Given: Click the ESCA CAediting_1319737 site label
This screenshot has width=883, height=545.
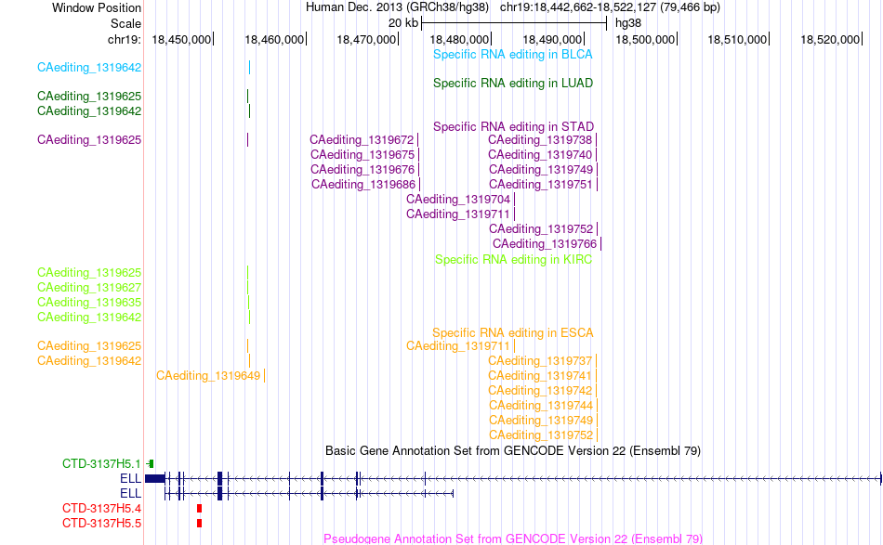Looking at the screenshot, I should tap(539, 360).
